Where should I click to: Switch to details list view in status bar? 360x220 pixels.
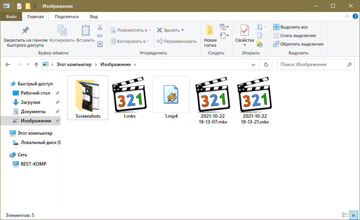click(x=345, y=215)
